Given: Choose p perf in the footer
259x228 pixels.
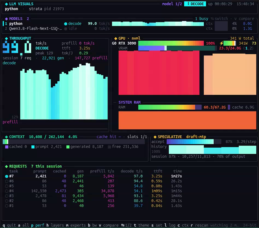Looking at the screenshot, I should tap(38, 225).
